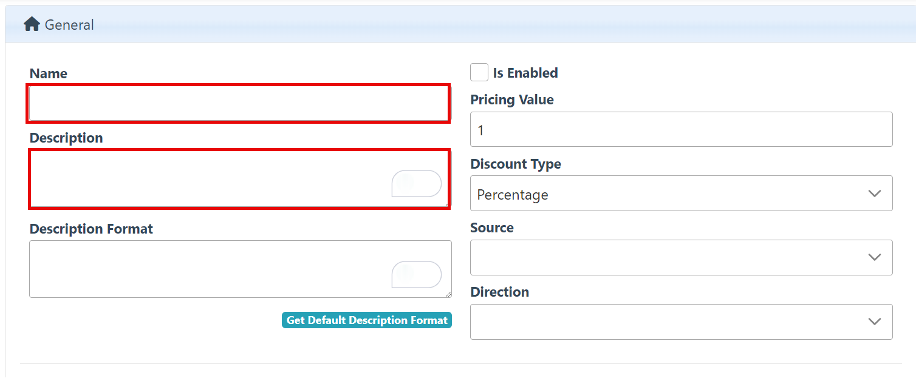
Task: Click the chevron arrow in the Source field
Action: (x=875, y=257)
